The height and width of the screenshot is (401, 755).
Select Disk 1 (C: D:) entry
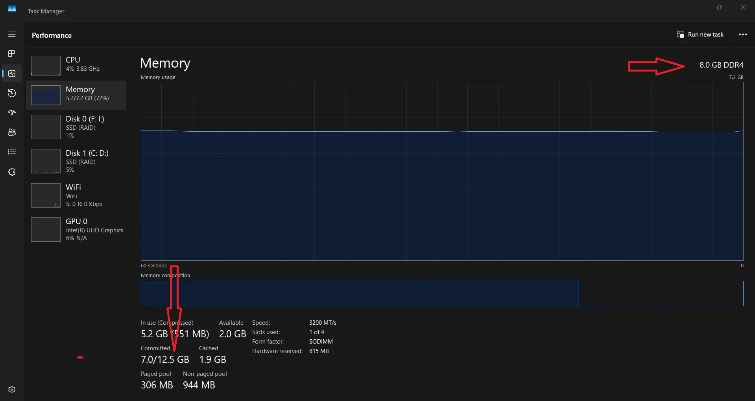click(76, 161)
